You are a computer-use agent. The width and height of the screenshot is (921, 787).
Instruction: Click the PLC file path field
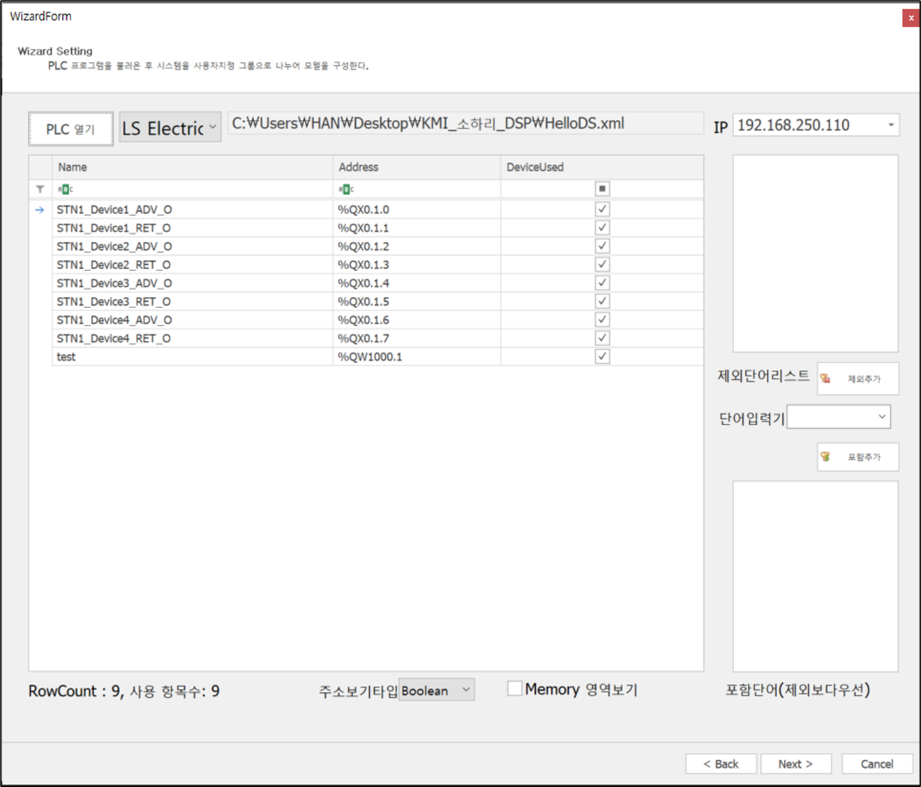click(x=465, y=124)
